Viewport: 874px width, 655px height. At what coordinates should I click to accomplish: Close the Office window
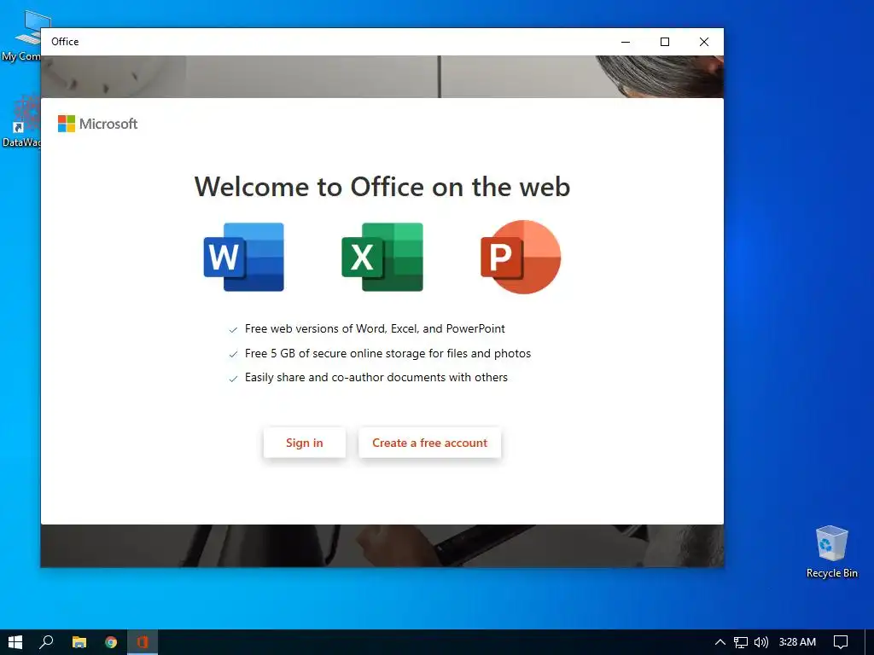tap(704, 42)
